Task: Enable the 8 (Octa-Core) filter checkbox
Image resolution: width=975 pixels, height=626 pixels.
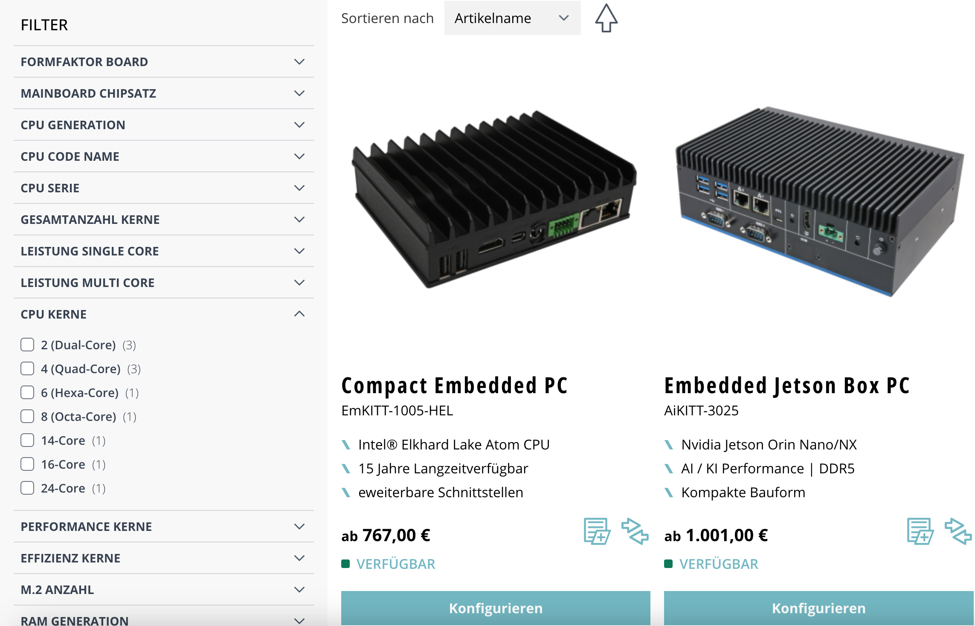Action: [x=28, y=416]
